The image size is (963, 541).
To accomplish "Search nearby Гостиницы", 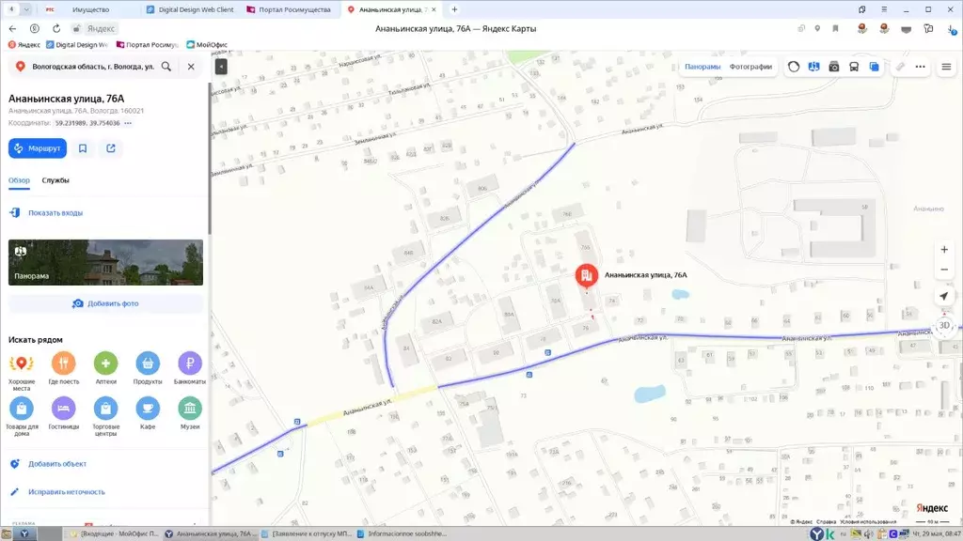I will [63, 413].
